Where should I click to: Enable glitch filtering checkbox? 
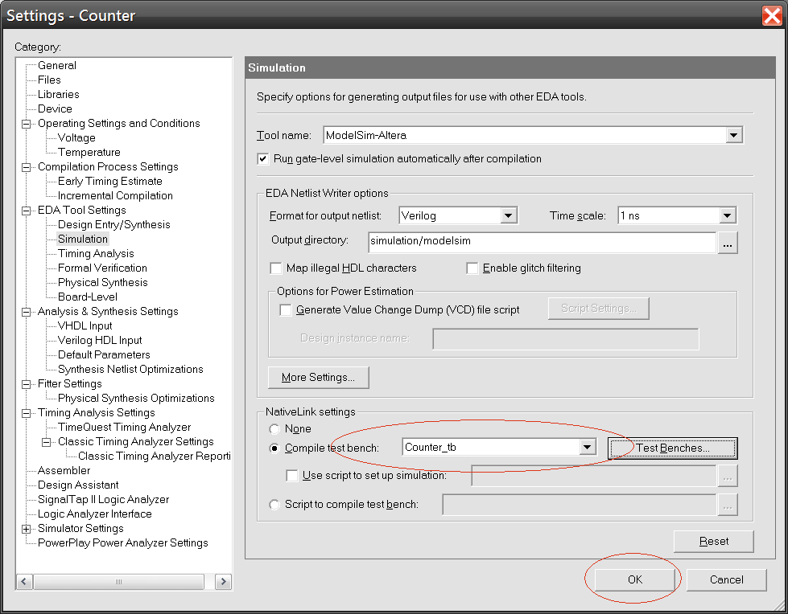[472, 268]
